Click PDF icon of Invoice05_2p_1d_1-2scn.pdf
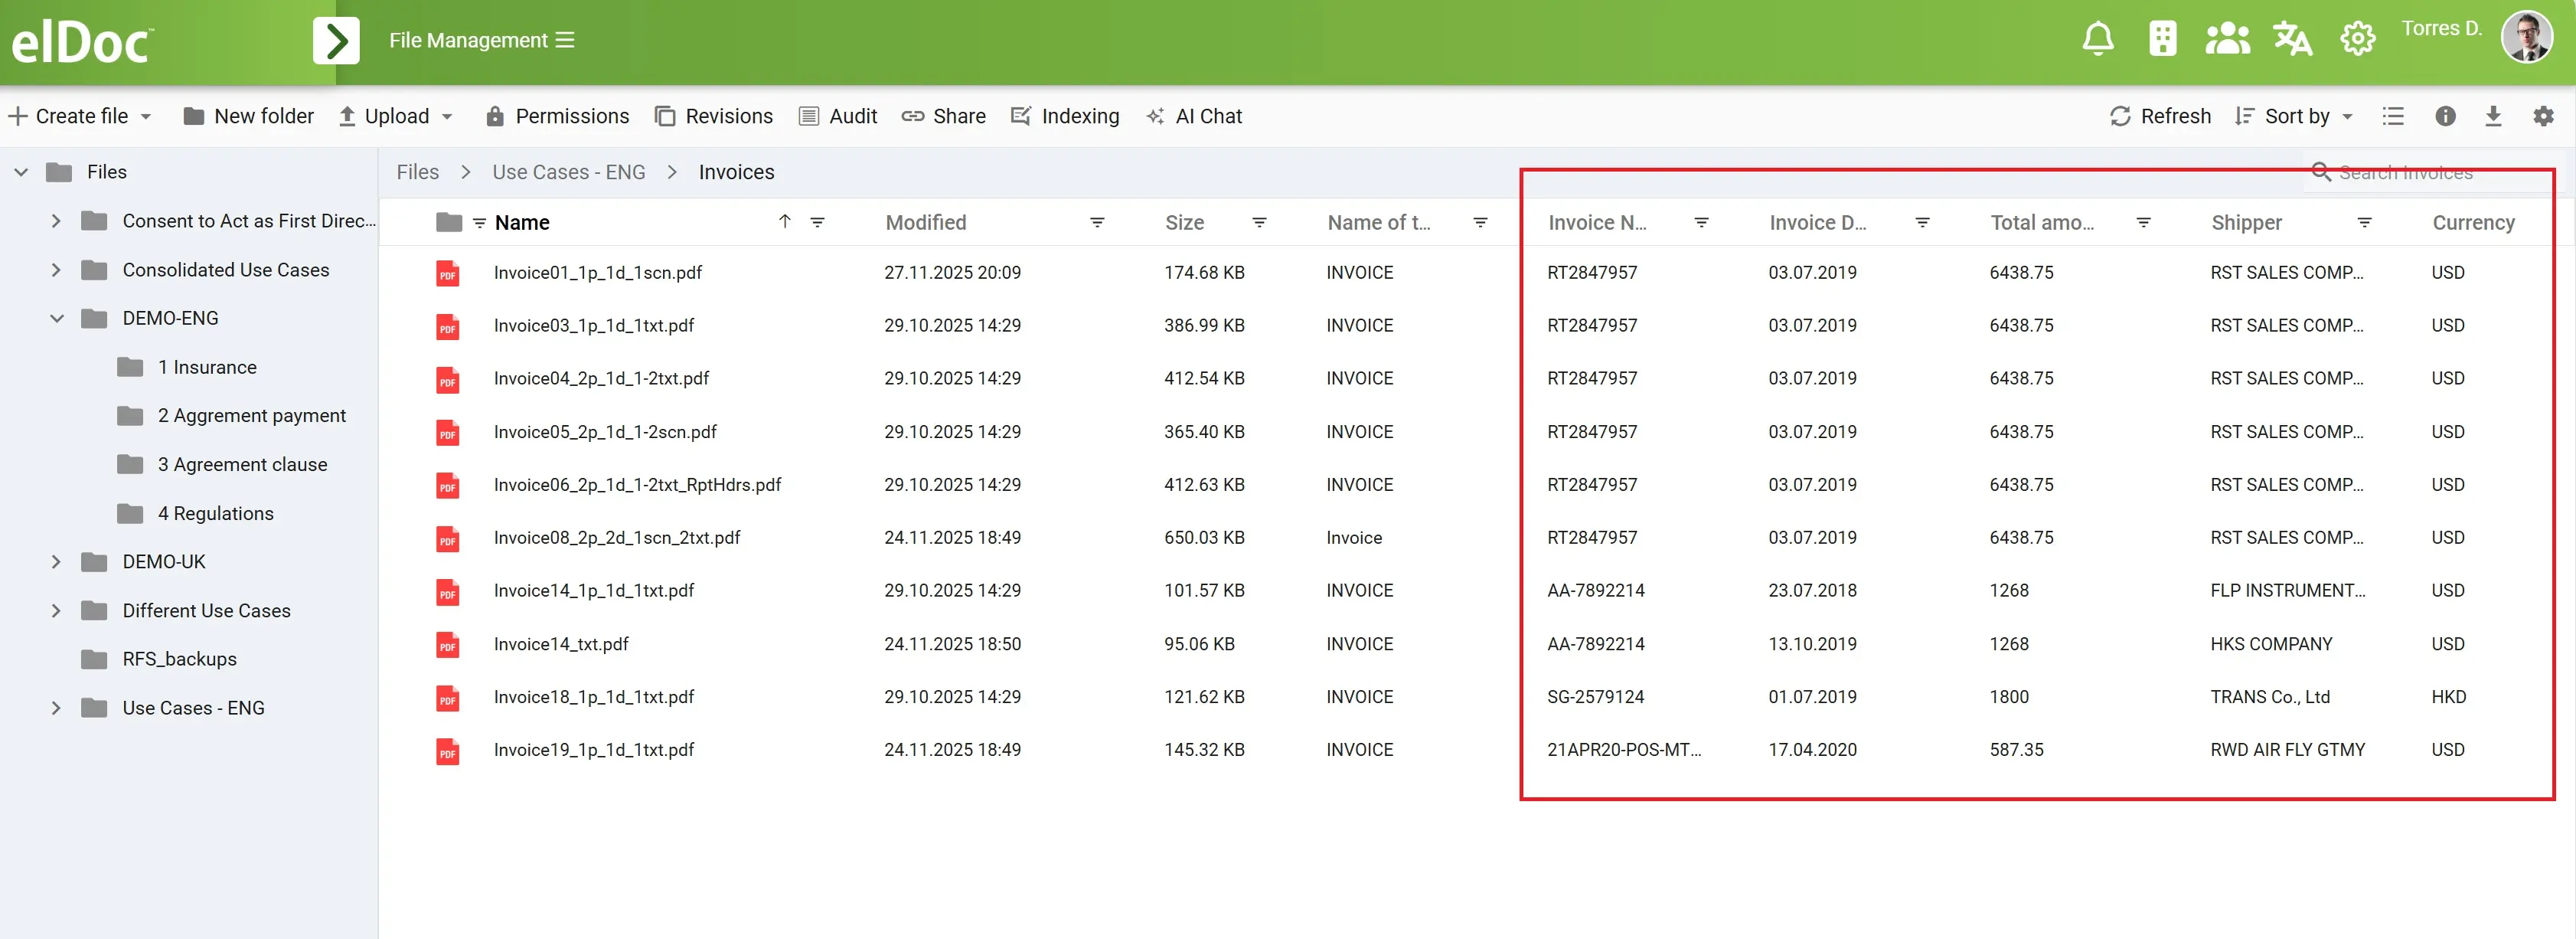The image size is (2576, 939). click(447, 432)
